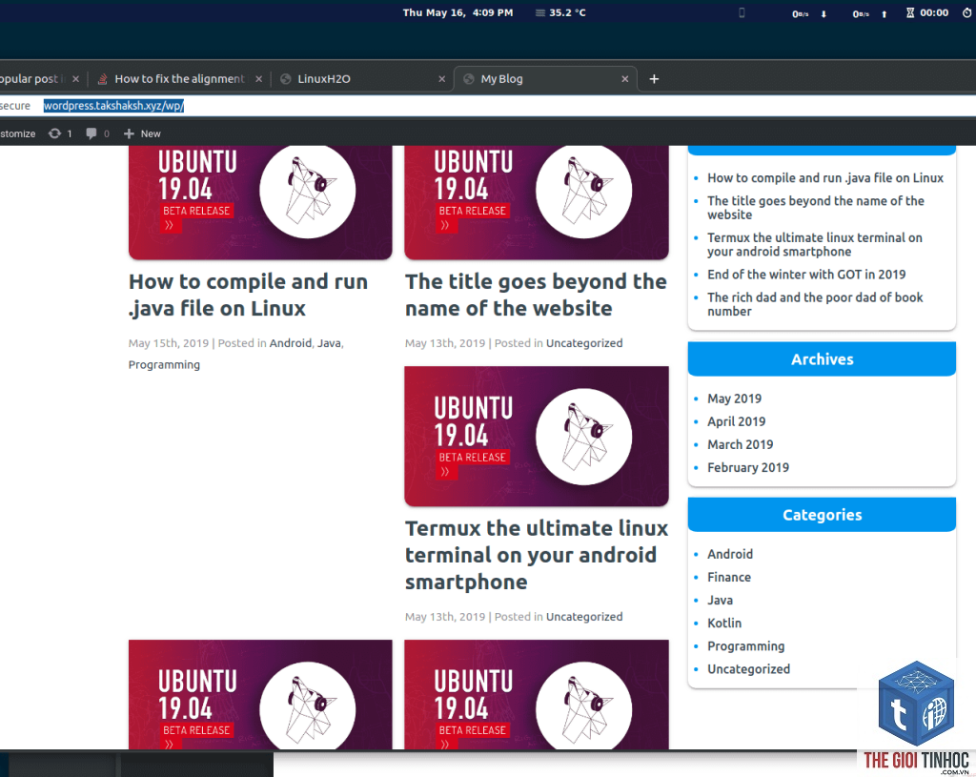
Task: Open the April 2019 archive
Action: (x=737, y=421)
